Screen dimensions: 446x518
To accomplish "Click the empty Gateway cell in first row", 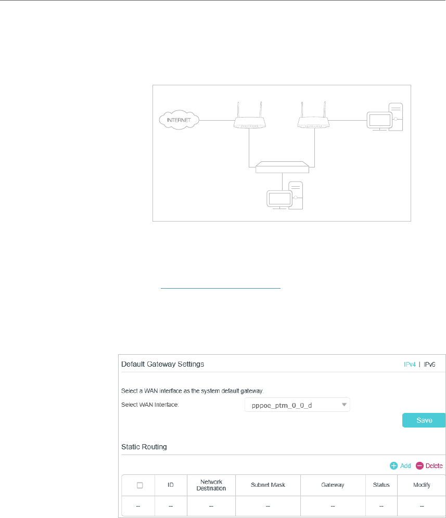I will [333, 506].
